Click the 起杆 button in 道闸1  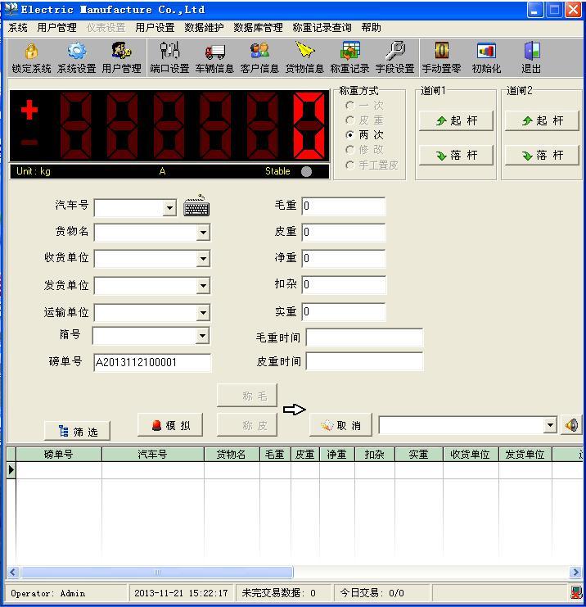pos(456,121)
